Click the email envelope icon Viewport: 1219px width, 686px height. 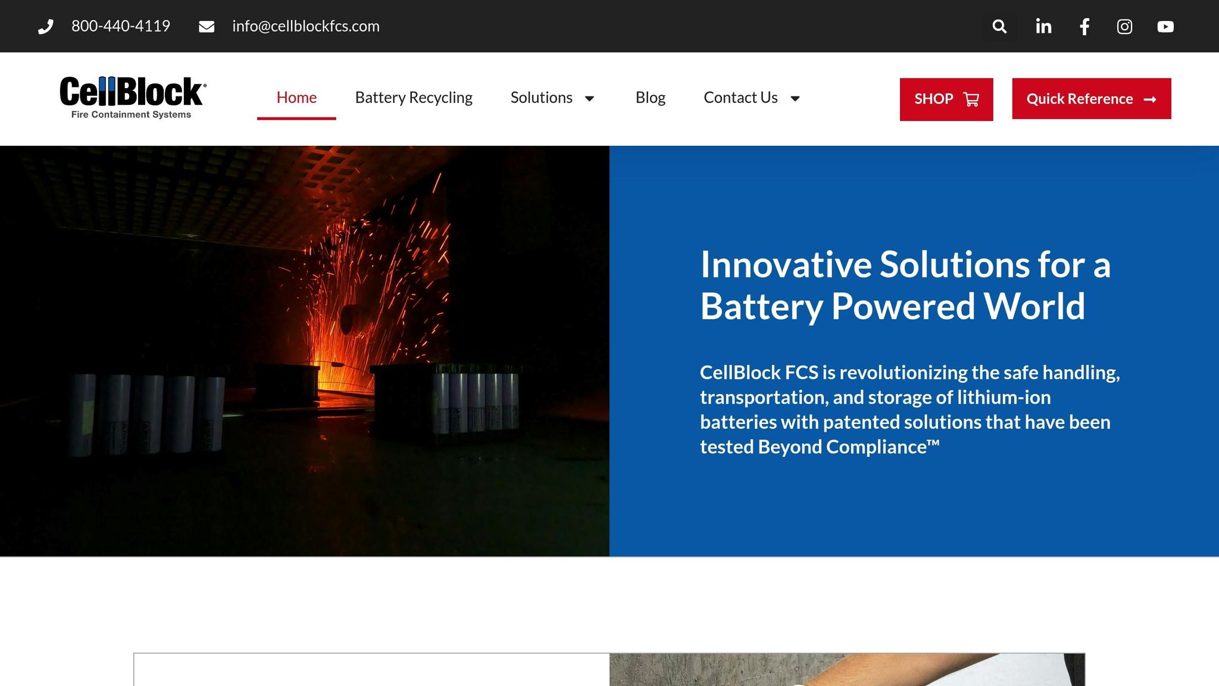point(207,27)
